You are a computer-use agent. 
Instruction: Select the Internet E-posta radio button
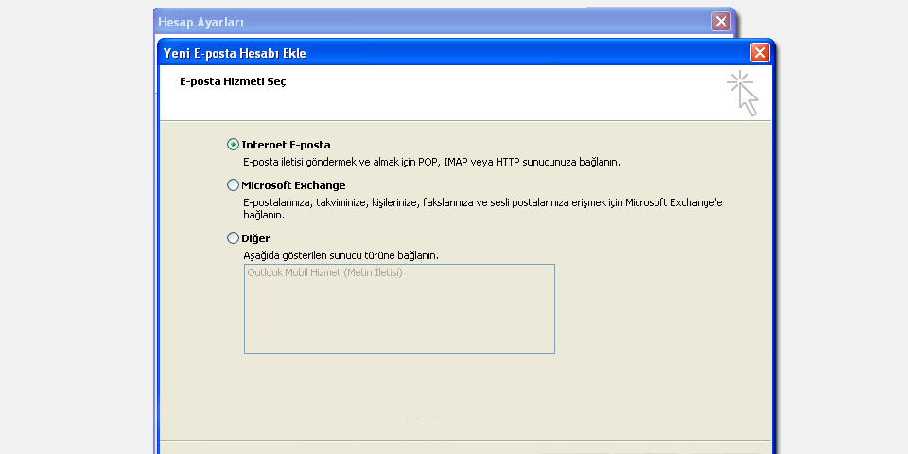(233, 145)
